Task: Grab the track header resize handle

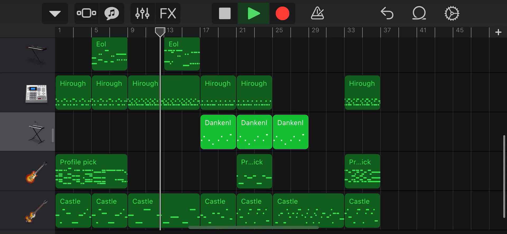Action: pos(53,135)
